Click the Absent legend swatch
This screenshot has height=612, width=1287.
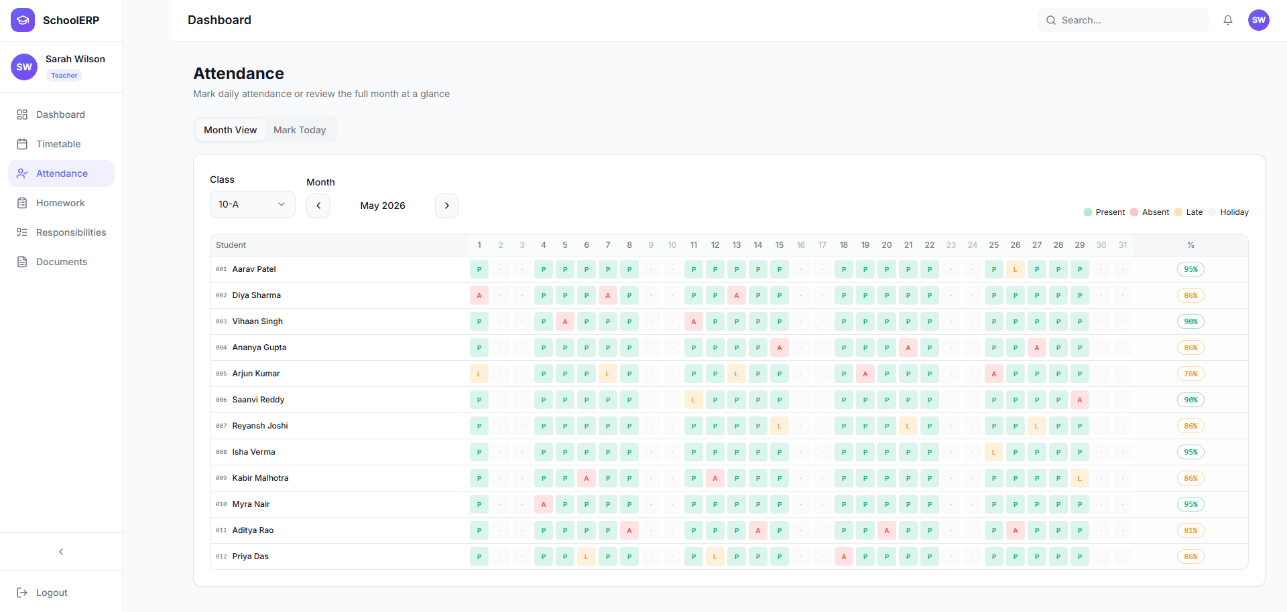pos(1134,212)
